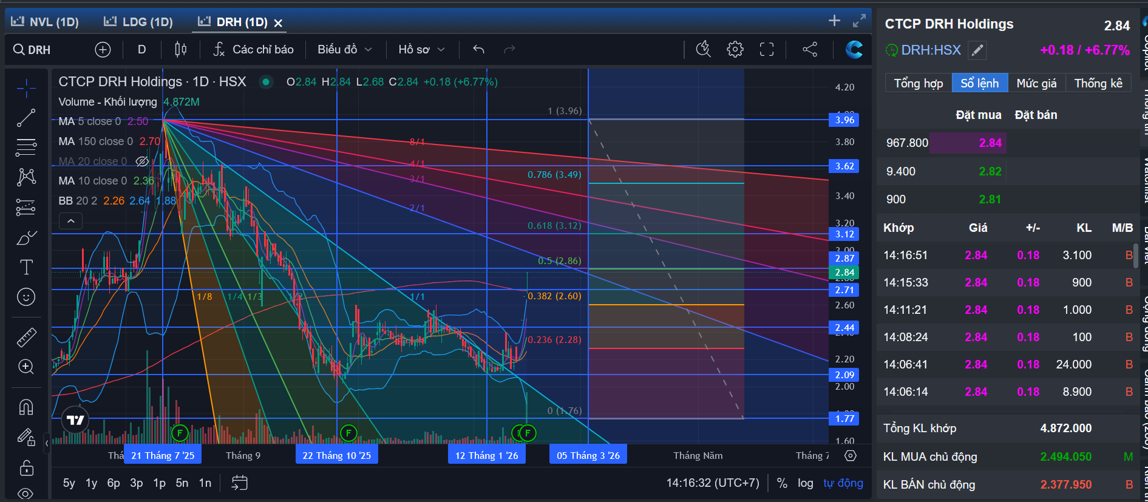Set the chart range to 3p
The width and height of the screenshot is (1148, 502).
137,483
